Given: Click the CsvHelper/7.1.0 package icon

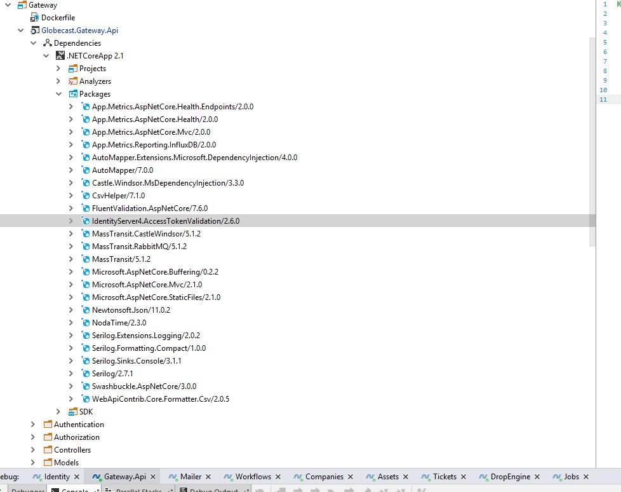Looking at the screenshot, I should (86, 195).
